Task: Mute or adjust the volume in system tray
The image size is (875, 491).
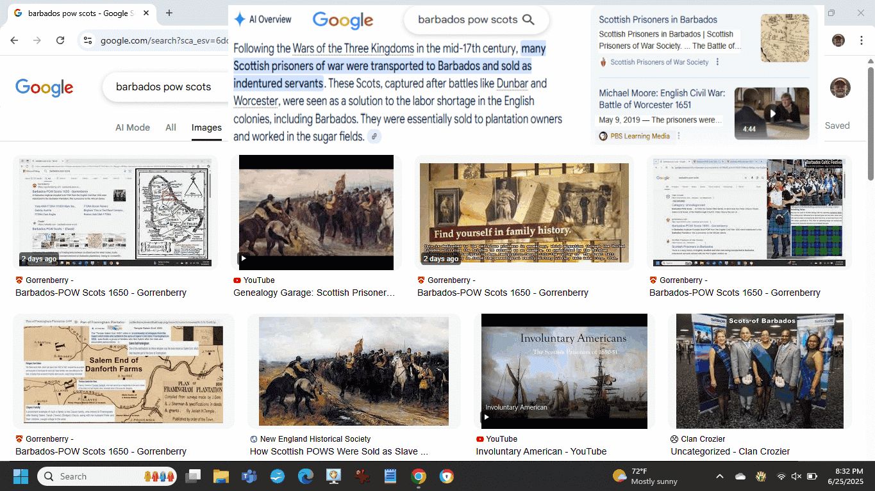Action: pos(796,476)
